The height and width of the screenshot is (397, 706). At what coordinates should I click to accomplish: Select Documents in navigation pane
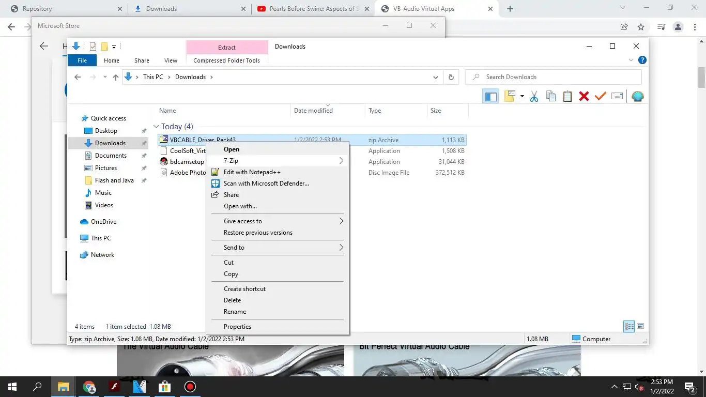(x=111, y=156)
